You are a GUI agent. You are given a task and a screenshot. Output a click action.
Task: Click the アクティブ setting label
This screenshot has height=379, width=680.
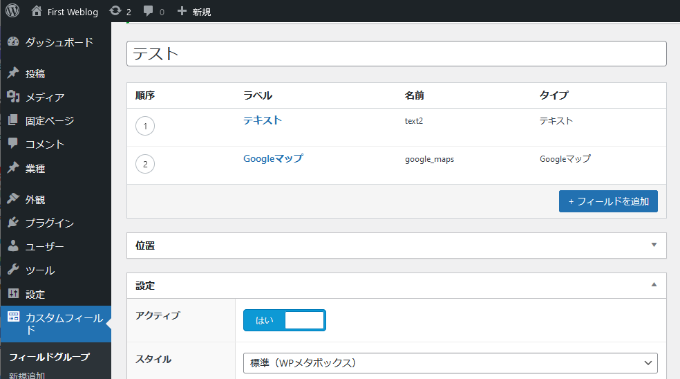[158, 315]
